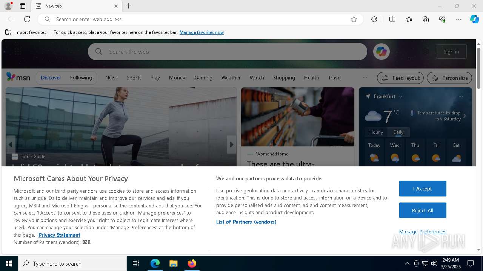Expand Temperatures to drop alert chevron
Screen dimensions: 483x271
click(465, 116)
